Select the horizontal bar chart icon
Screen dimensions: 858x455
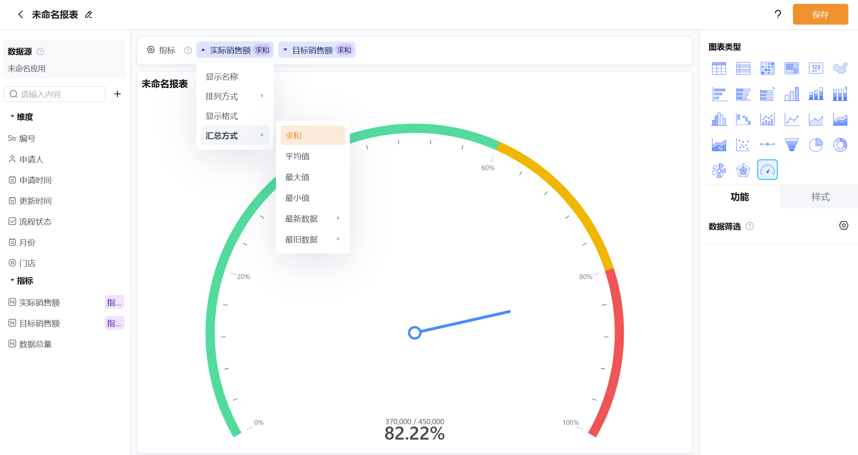719,94
